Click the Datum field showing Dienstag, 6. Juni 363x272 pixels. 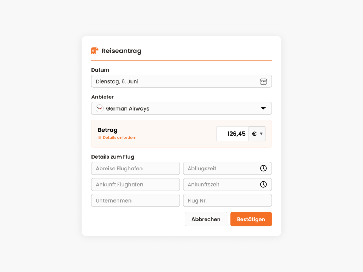(181, 81)
